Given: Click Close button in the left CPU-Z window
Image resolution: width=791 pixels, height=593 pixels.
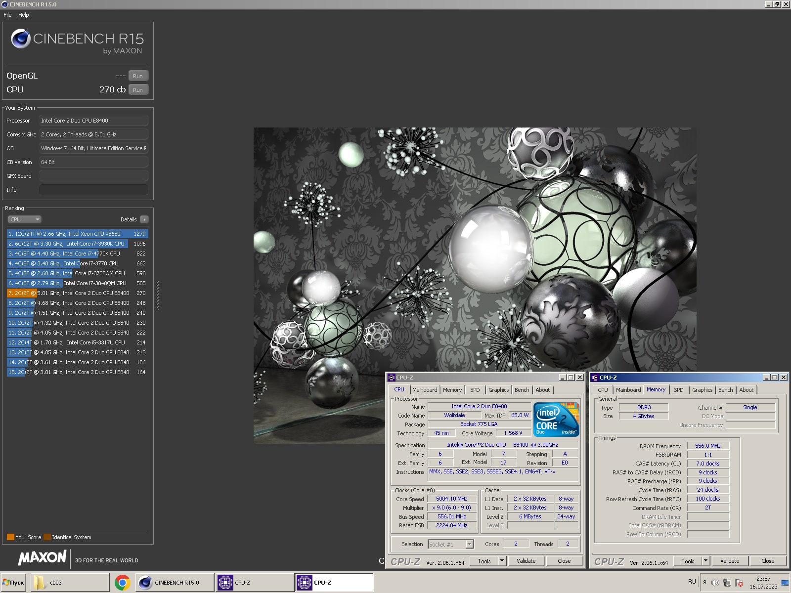Looking at the screenshot, I should 564,561.
